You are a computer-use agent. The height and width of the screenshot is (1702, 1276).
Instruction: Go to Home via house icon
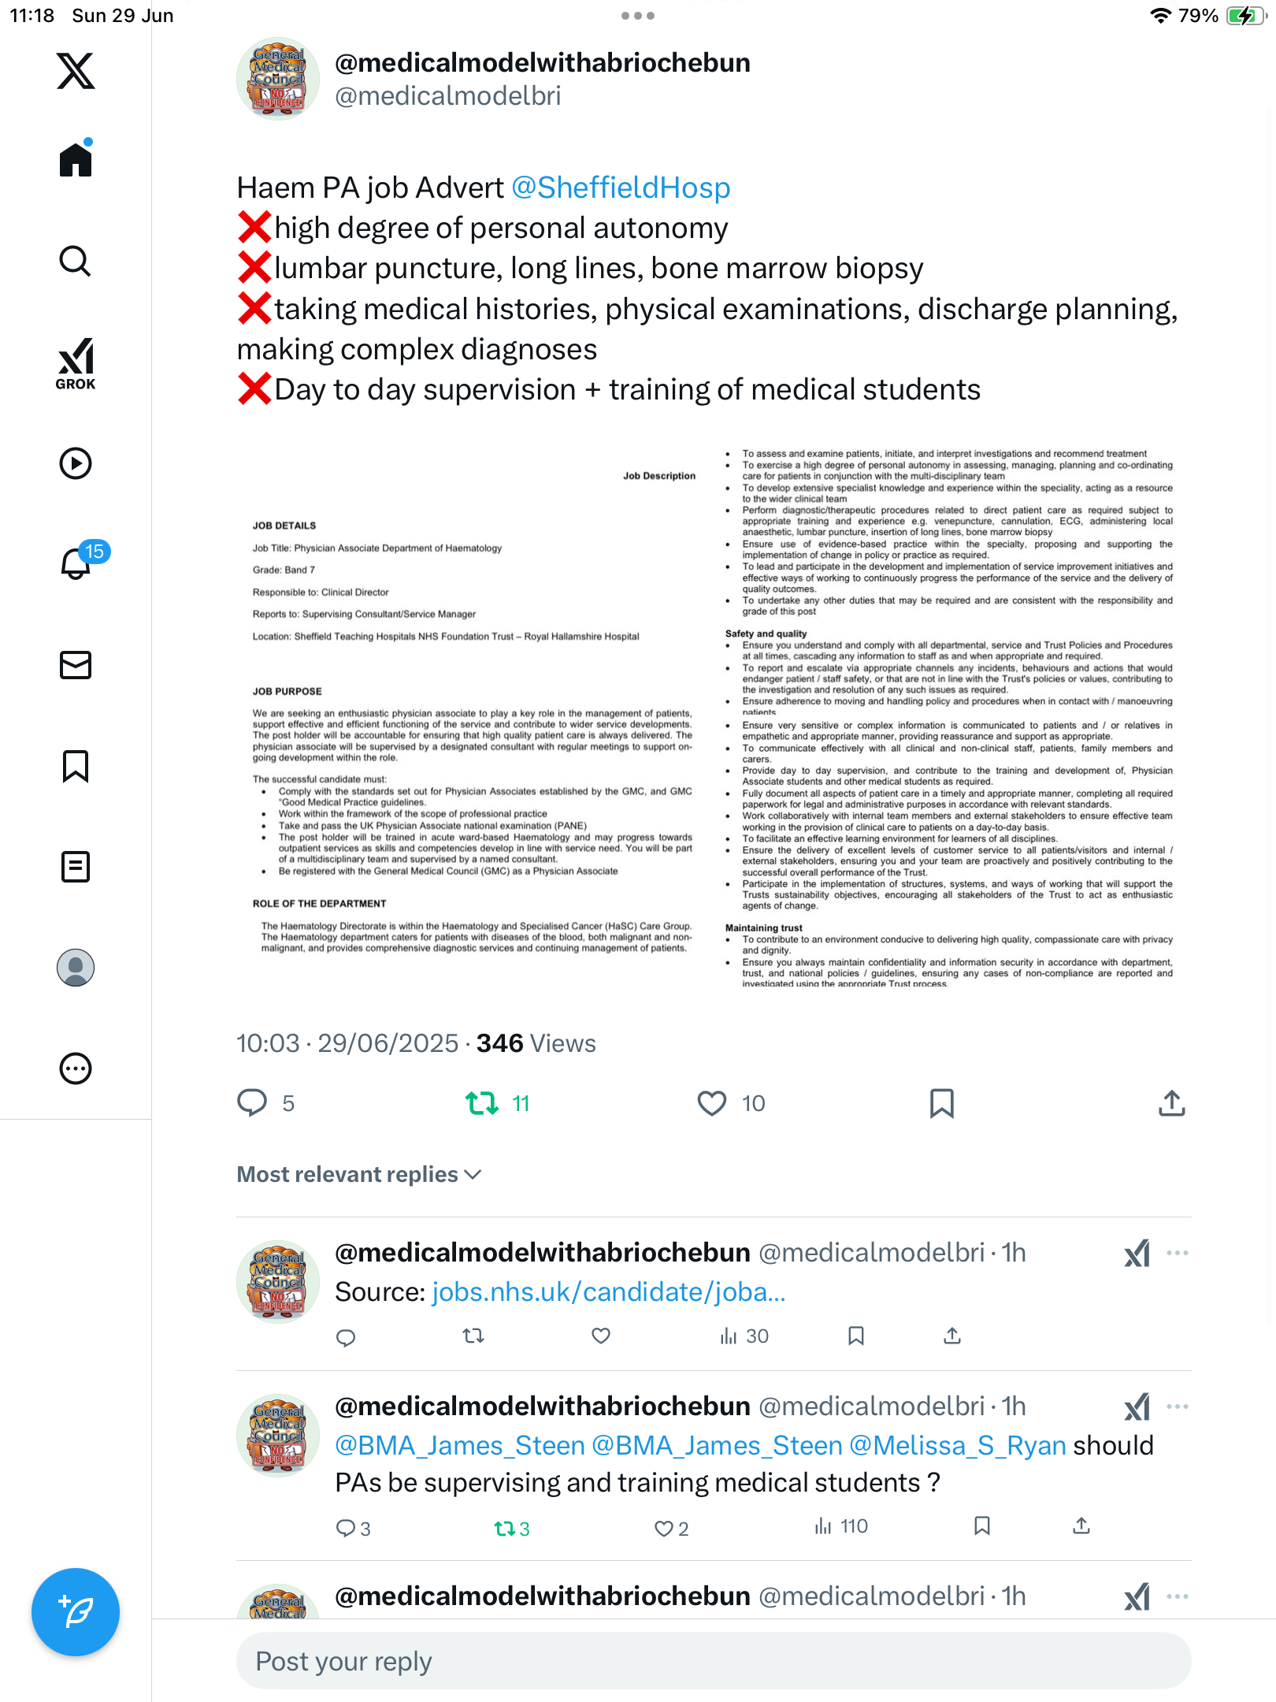(x=76, y=158)
